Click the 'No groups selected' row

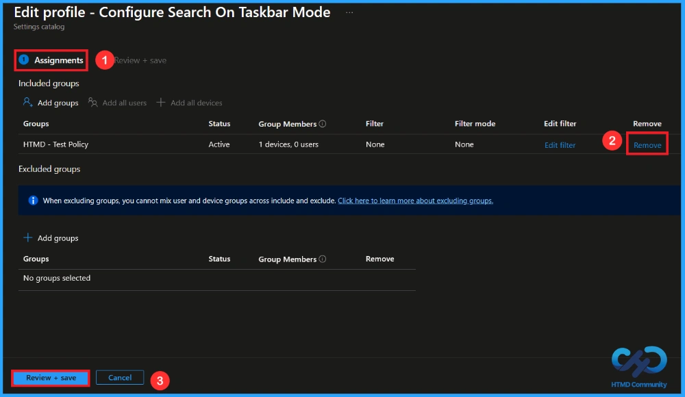pyautogui.click(x=216, y=278)
